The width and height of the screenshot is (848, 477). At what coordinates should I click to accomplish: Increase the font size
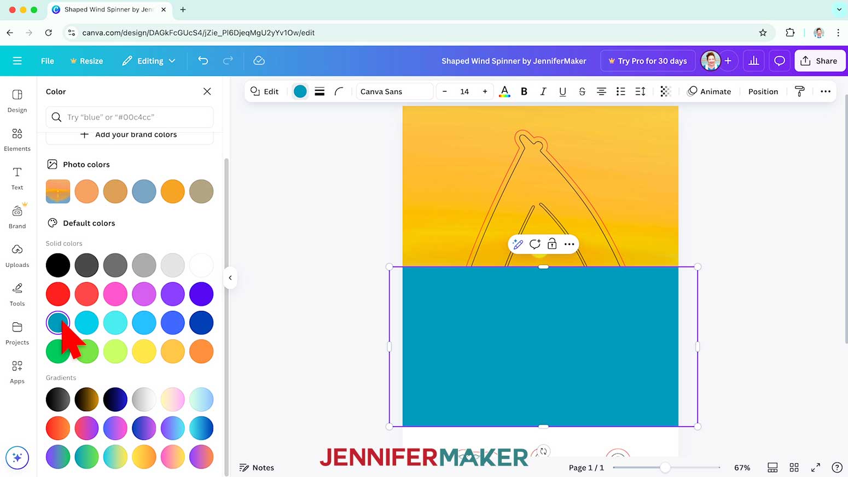tap(485, 91)
